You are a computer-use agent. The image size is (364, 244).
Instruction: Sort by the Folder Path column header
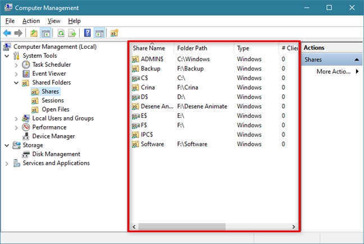pyautogui.click(x=193, y=48)
